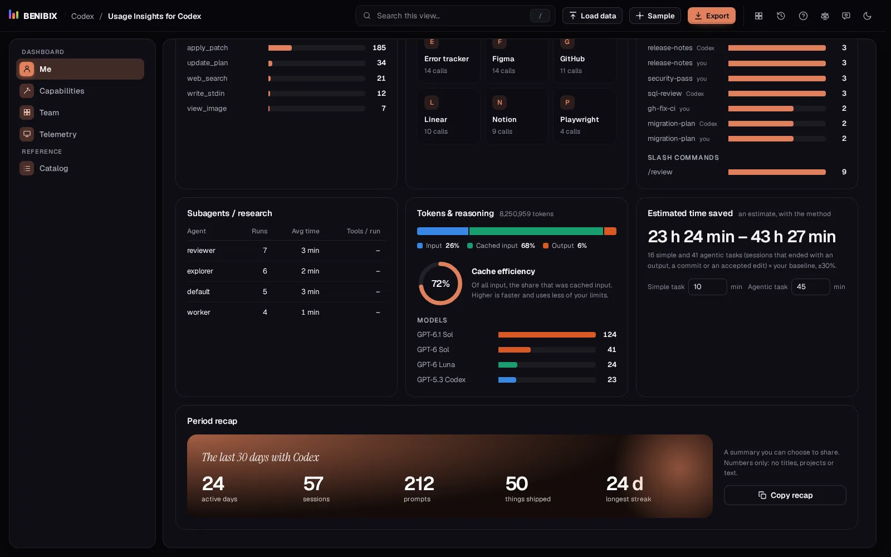Viewport: 891px width, 557px height.
Task: Go to Telemetry in the sidebar
Action: click(80, 134)
